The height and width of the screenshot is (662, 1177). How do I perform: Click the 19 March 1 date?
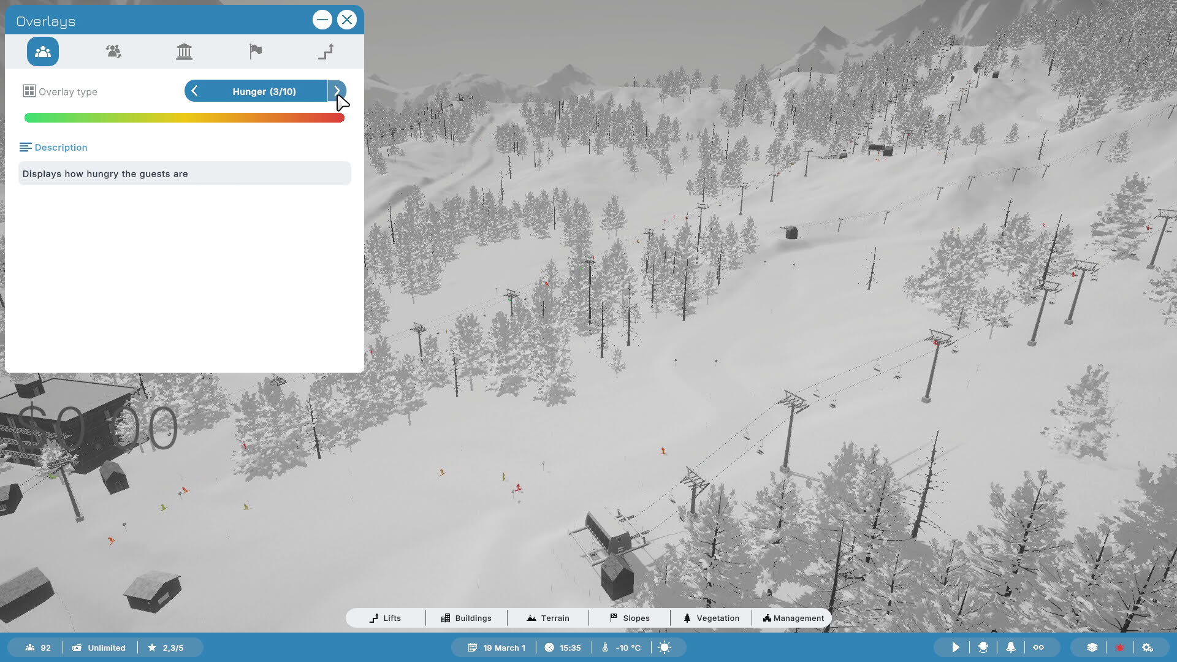click(497, 648)
